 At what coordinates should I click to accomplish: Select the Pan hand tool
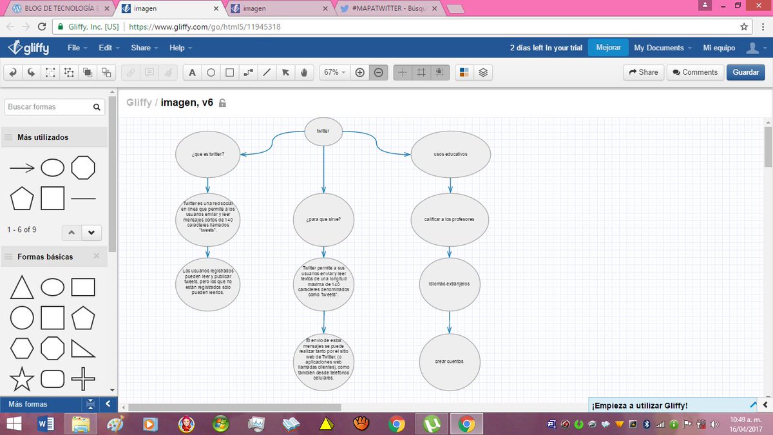304,72
